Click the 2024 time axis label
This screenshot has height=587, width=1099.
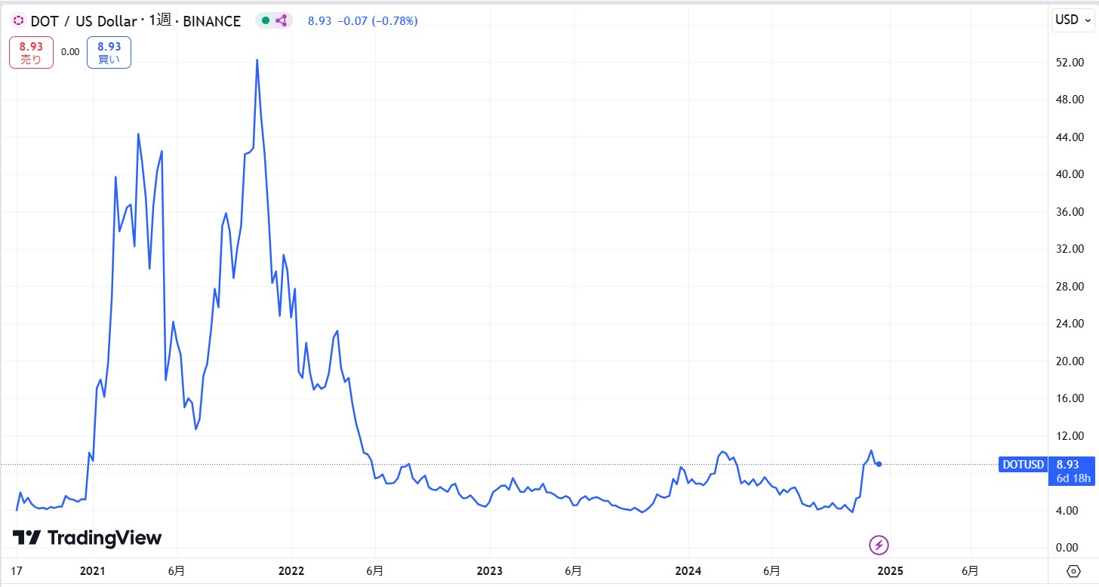point(688,570)
